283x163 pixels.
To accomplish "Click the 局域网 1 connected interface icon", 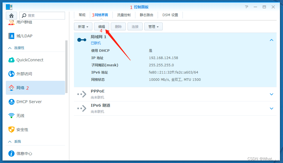I will (x=82, y=40).
